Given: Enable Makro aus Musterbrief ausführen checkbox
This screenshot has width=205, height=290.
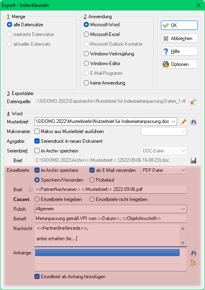Looking at the screenshot, I should click(x=37, y=131).
